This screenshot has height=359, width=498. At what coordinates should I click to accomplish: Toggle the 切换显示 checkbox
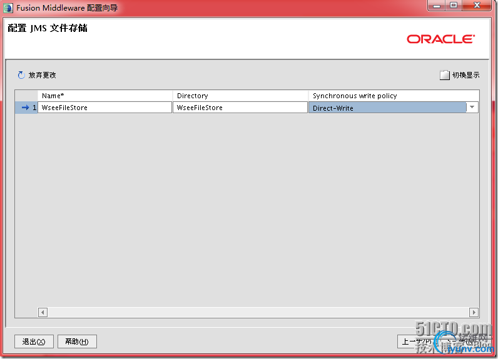tap(444, 75)
